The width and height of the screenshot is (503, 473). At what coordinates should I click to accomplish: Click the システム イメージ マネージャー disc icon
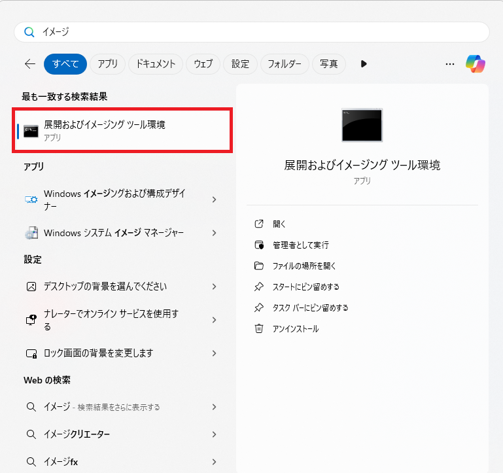pyautogui.click(x=31, y=233)
